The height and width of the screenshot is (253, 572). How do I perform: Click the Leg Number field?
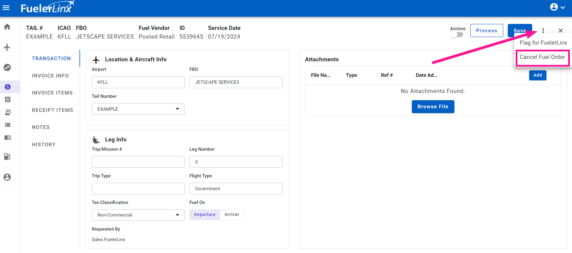coord(236,162)
